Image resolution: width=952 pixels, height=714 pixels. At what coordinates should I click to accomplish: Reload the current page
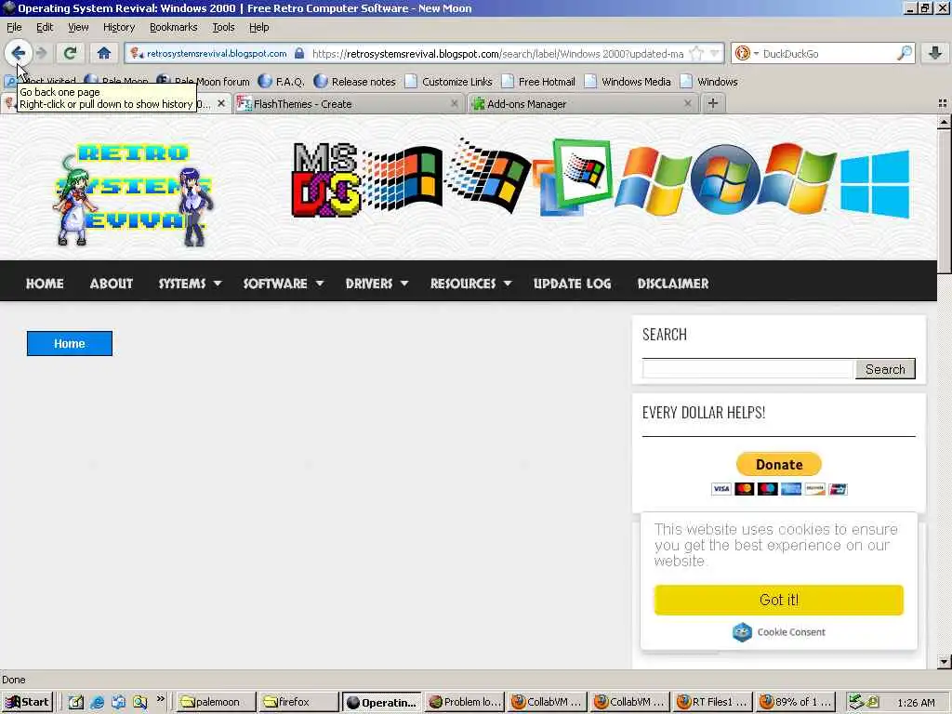70,53
